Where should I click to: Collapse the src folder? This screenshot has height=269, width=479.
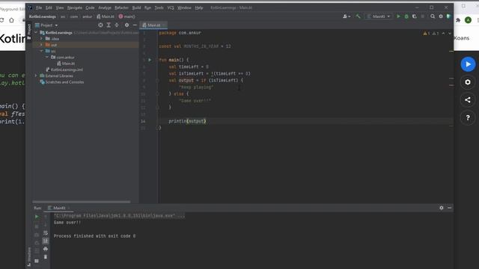coord(42,51)
